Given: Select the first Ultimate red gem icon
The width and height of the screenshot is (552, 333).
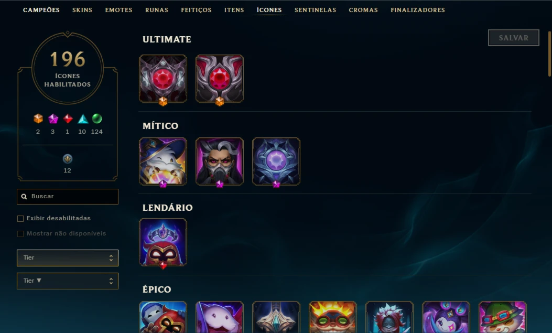Looking at the screenshot, I should click(x=163, y=79).
